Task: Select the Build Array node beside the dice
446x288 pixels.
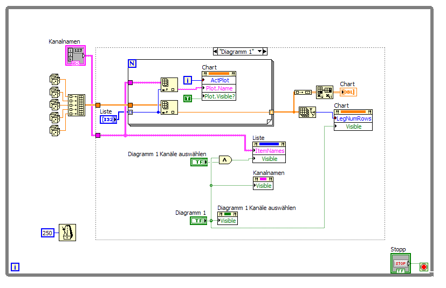Action: (x=77, y=105)
